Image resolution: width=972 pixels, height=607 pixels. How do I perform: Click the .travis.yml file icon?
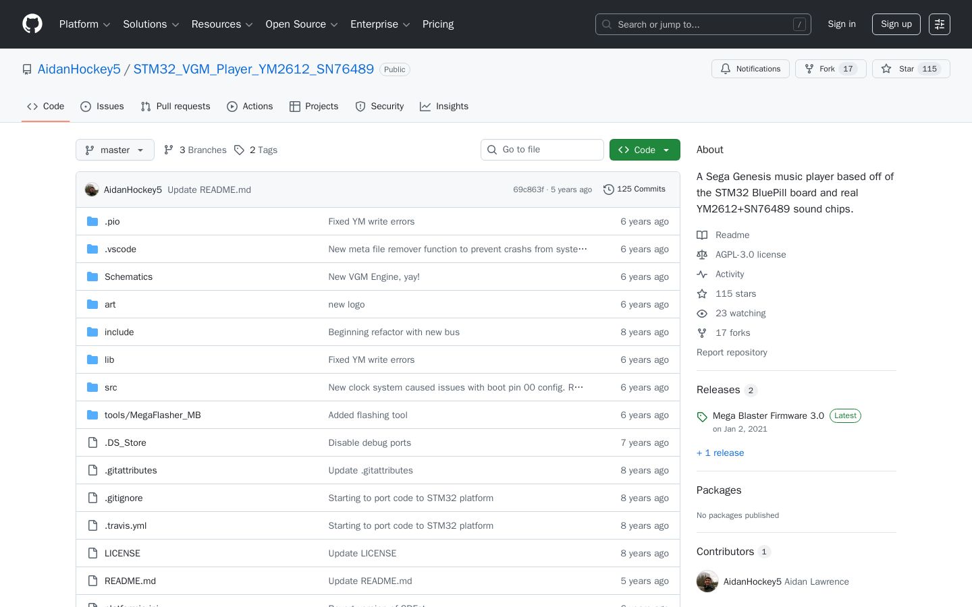[92, 525]
